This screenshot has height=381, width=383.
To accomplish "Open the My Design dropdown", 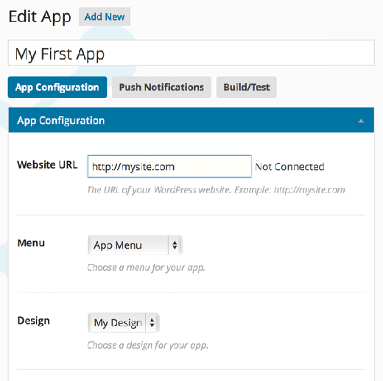I will tap(124, 322).
